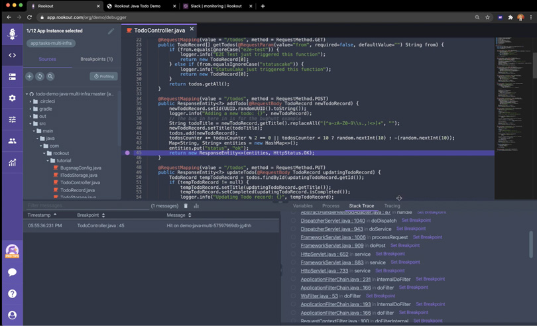The image size is (537, 326).
Task: Click the stack trace panel scrollbar
Action: tap(531, 244)
